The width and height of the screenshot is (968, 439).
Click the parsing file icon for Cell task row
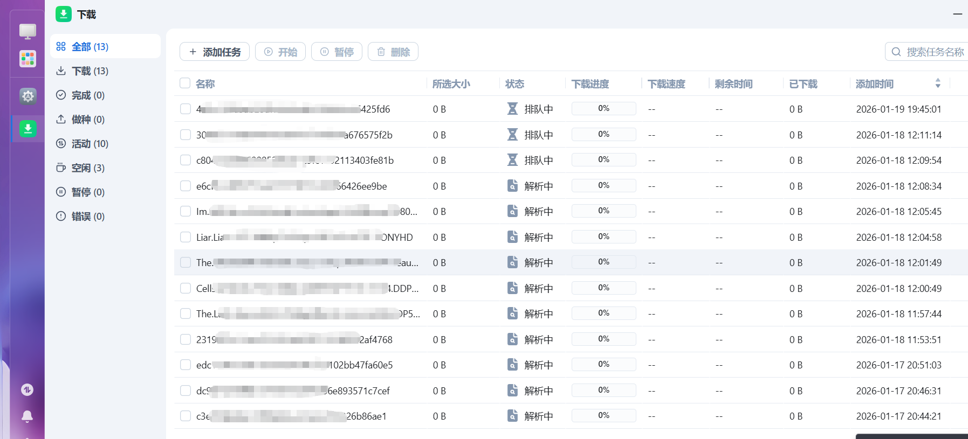512,288
